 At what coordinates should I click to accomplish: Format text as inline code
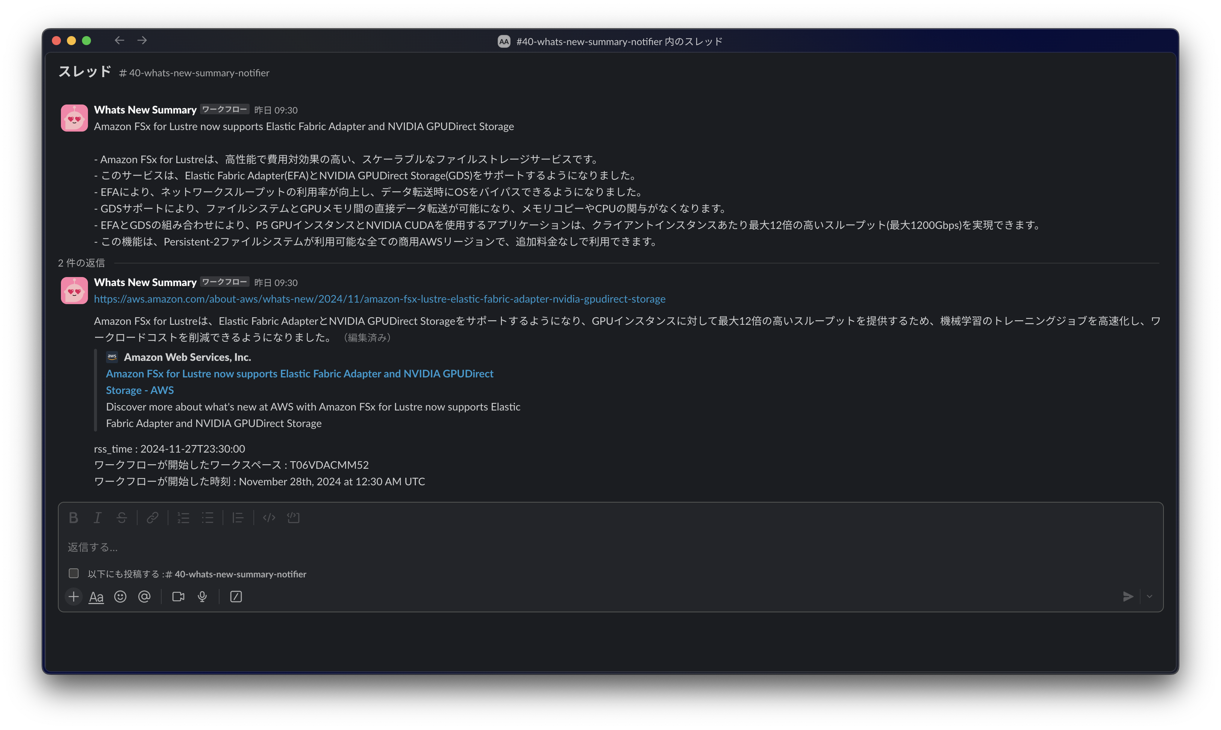point(269,518)
